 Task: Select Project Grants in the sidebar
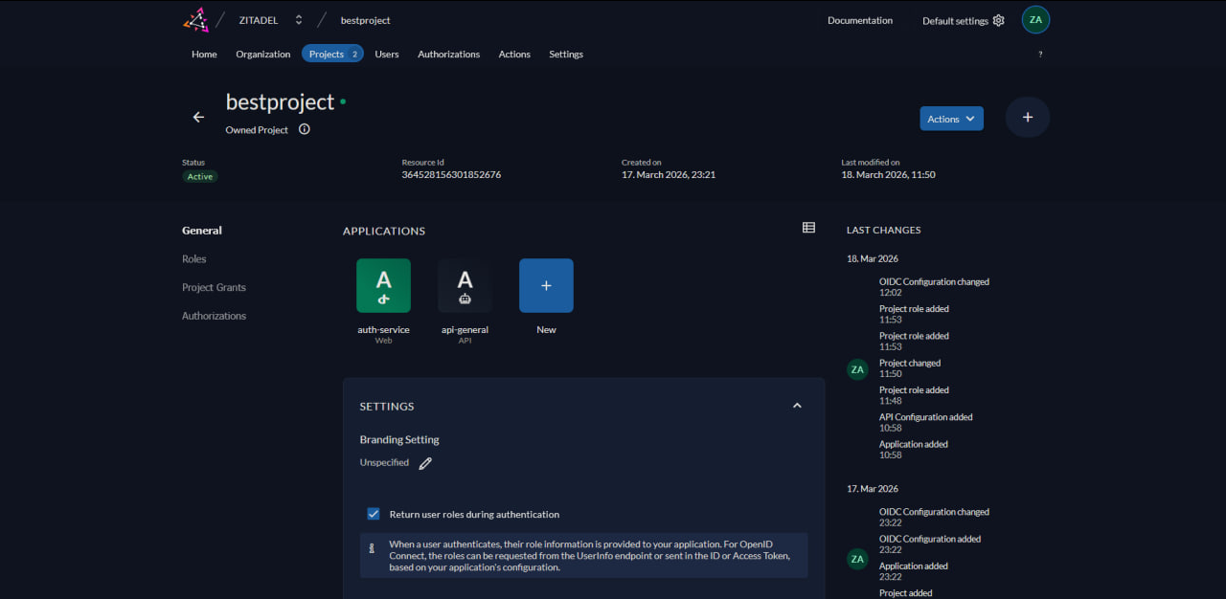[214, 287]
